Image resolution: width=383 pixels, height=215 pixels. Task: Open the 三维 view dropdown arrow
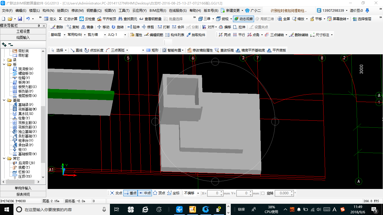pyautogui.click(x=213, y=19)
